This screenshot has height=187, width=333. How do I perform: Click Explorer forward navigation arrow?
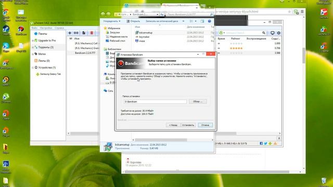(x=108, y=14)
